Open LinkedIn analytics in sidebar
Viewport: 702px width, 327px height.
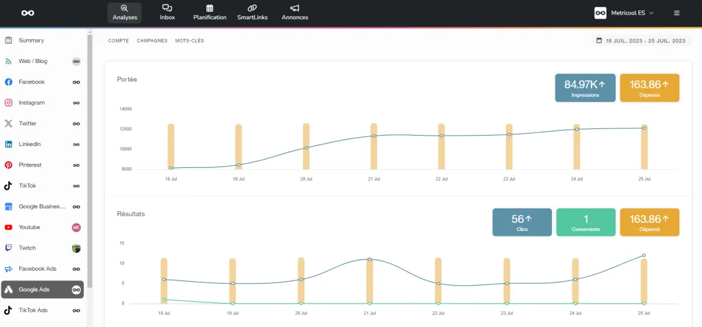29,144
